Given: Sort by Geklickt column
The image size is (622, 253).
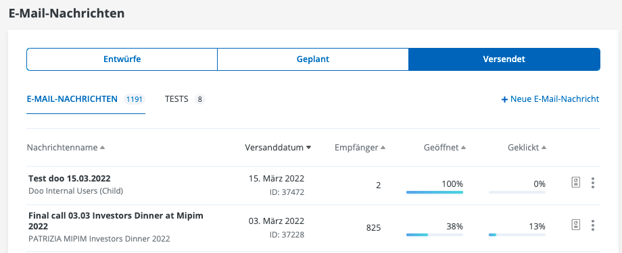Looking at the screenshot, I should (527, 147).
